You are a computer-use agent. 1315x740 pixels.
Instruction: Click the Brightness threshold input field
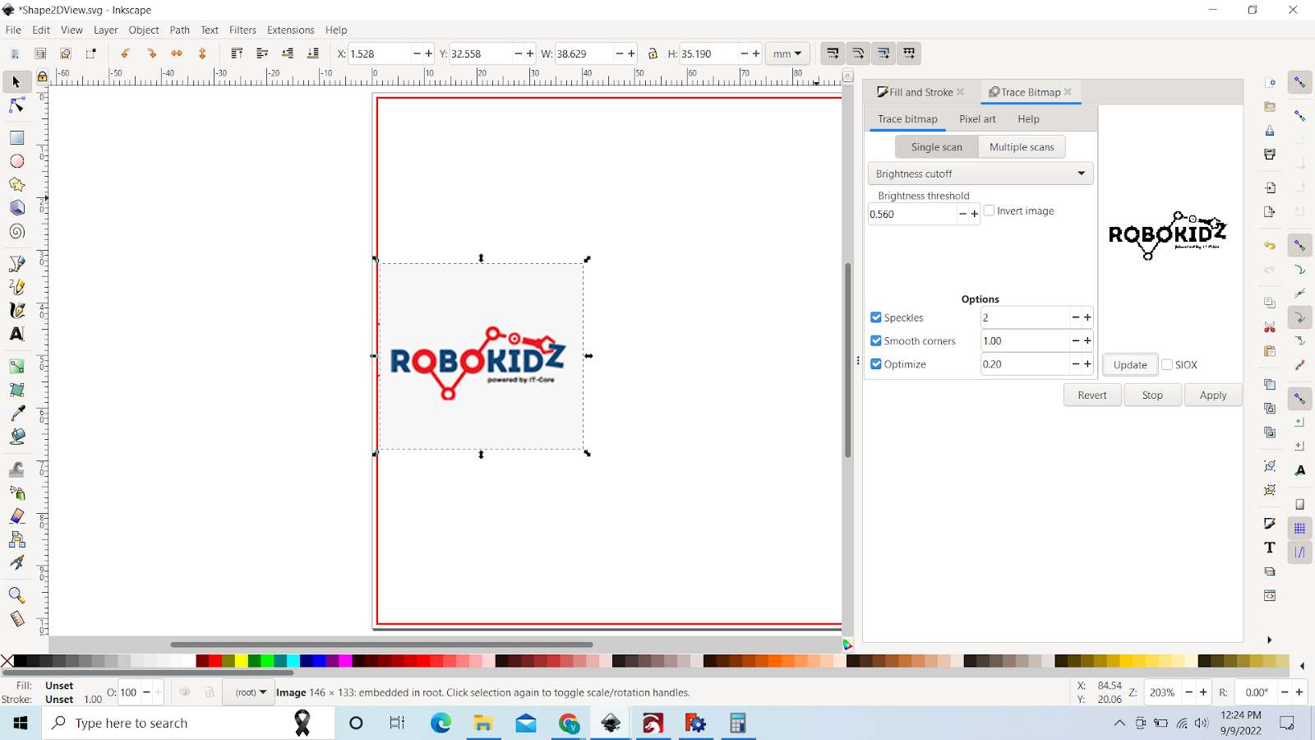(912, 214)
